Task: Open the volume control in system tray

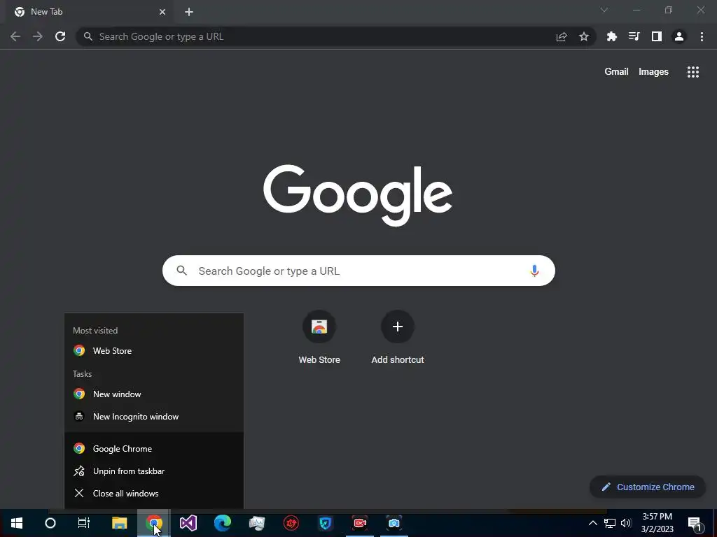Action: coord(626,523)
